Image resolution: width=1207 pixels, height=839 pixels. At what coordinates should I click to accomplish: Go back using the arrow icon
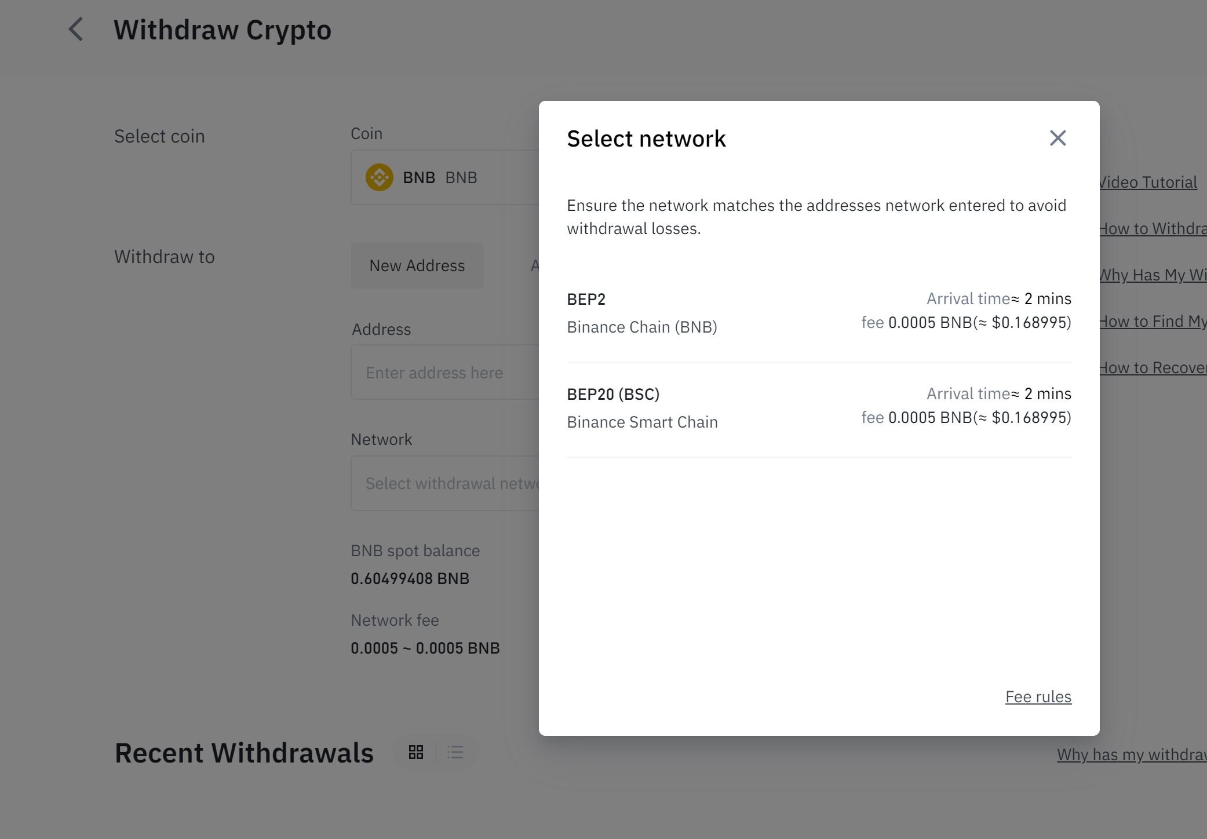click(76, 30)
